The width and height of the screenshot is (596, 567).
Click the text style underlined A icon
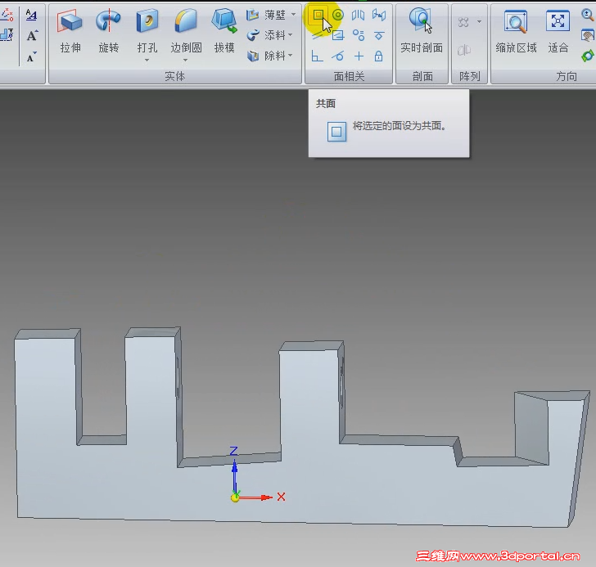[31, 16]
